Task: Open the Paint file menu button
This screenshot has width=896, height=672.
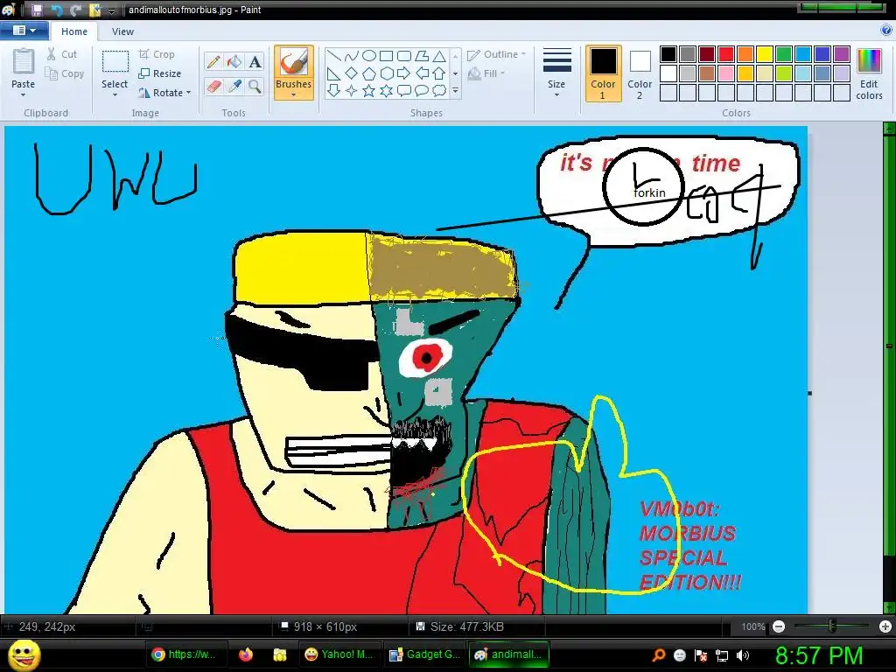Action: pos(24,31)
